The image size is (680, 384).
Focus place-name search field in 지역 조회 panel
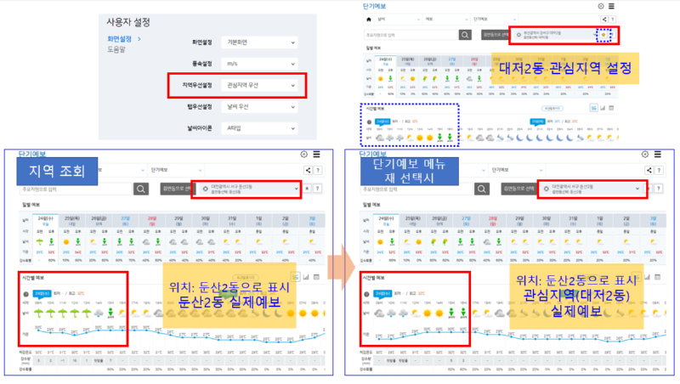76,189
